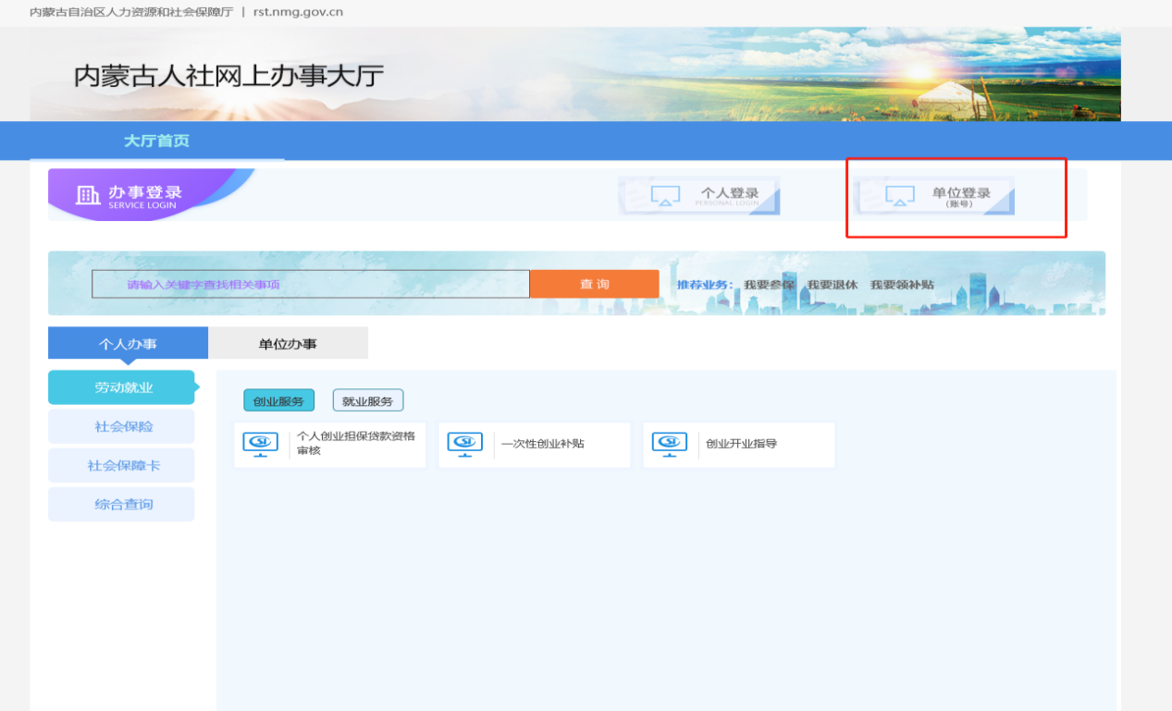Select 劳动就业 in the left sidebar
1172x711 pixels.
(x=122, y=387)
